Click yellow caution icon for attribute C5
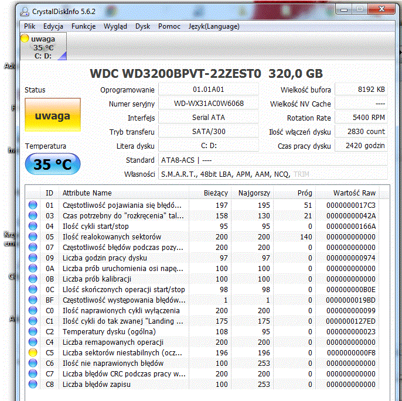This screenshot has height=401, width=402. coord(33,352)
